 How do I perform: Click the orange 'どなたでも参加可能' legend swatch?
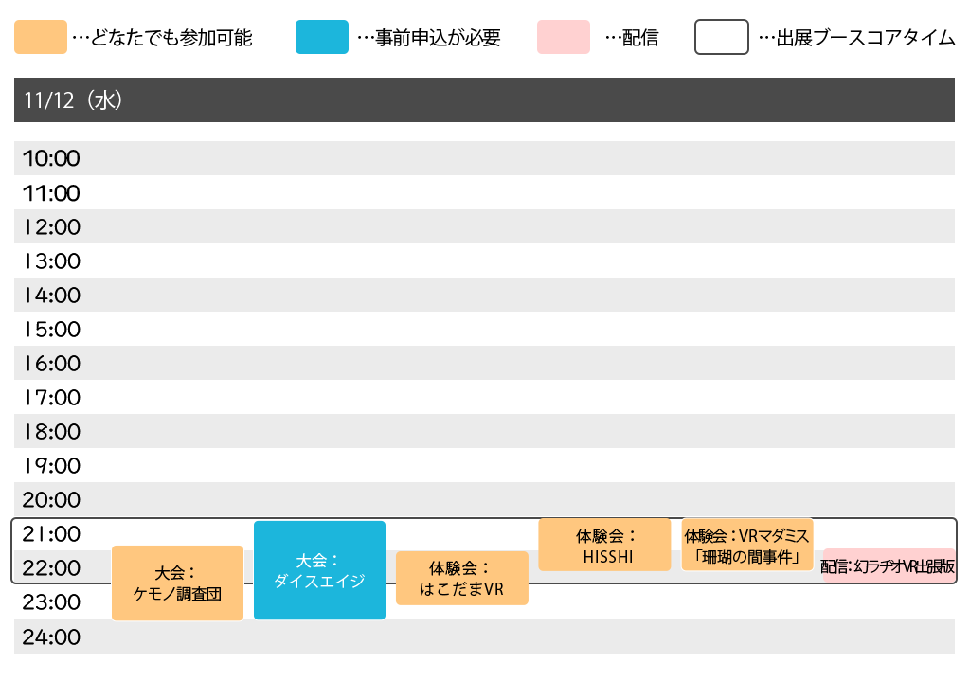point(41,38)
